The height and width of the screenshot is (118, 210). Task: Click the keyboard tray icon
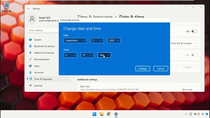[203, 114]
